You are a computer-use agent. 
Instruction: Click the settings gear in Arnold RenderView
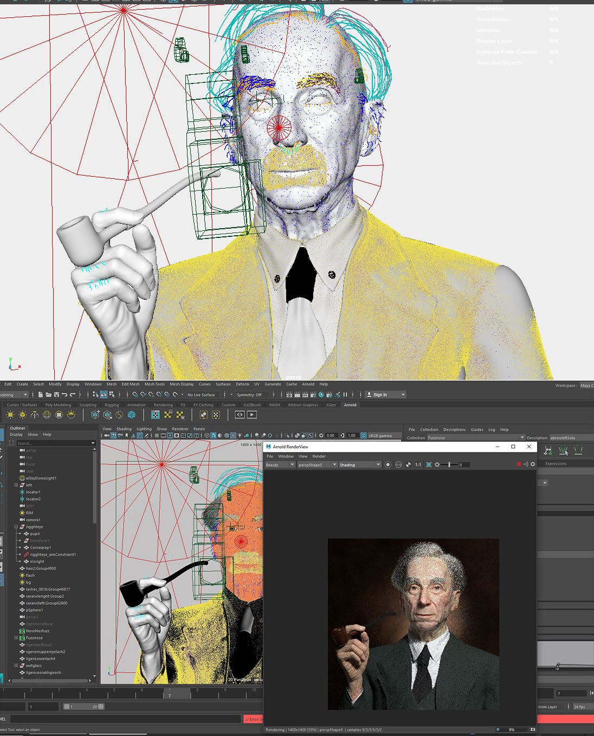point(533,464)
